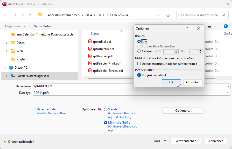Click the Veröffentlichen button
This screenshot has height=149, width=232.
[186, 141]
